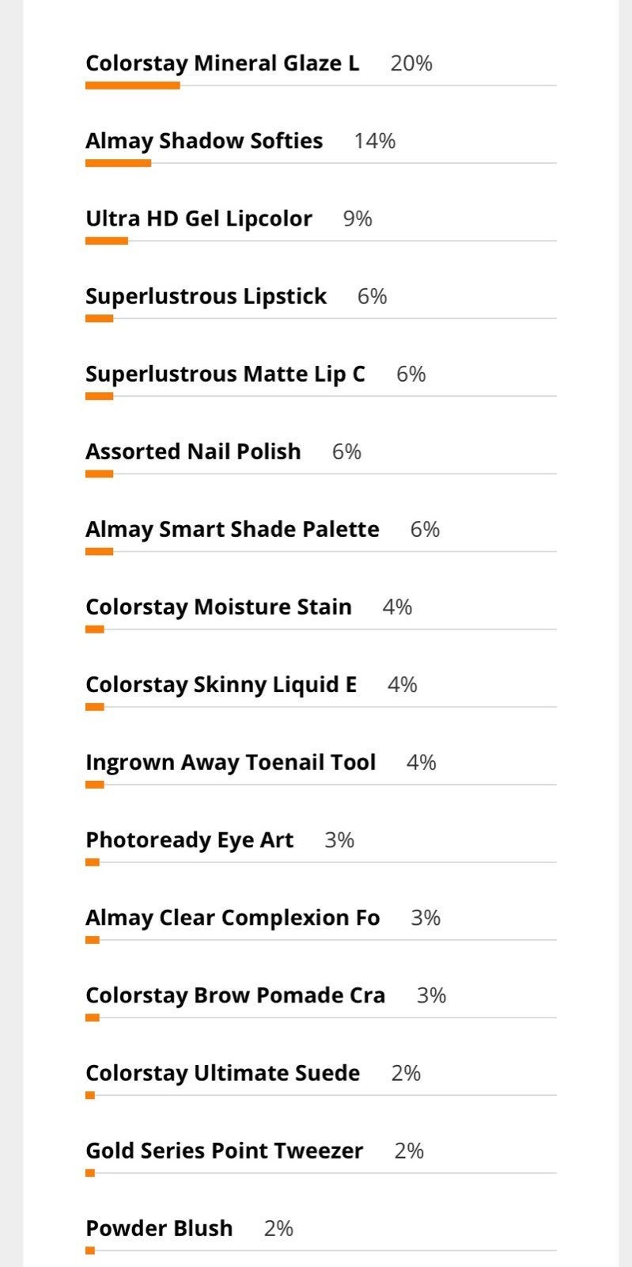The image size is (632, 1267).
Task: Select the Colorstay Brow Pomade Cra item
Action: [x=235, y=995]
